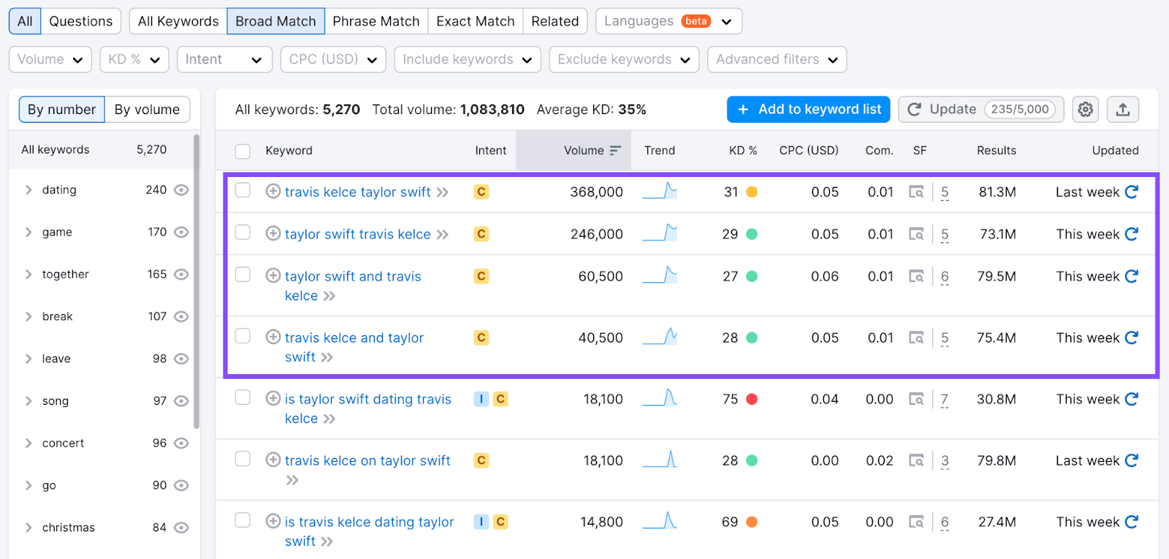The width and height of the screenshot is (1169, 559).
Task: Expand the 'together' keyword group
Action: (28, 275)
